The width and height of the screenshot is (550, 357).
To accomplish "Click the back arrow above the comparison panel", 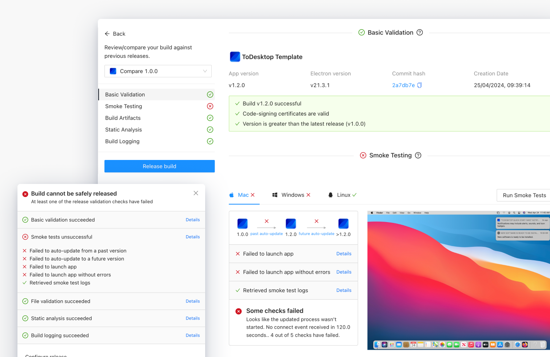I will tap(107, 33).
